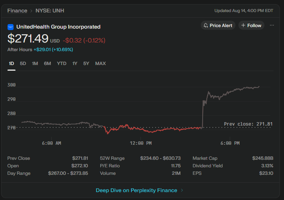
Task: Click the 12:00 PM time axis label
Action: 141,143
